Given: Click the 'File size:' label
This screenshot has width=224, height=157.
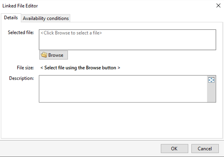Looking at the screenshot, I should (x=25, y=67).
